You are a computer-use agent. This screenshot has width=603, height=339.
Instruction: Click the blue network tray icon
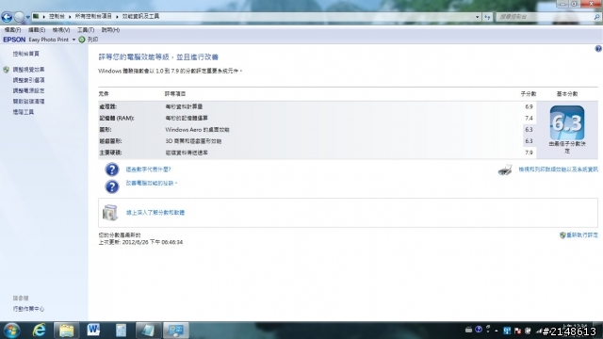pyautogui.click(x=507, y=331)
